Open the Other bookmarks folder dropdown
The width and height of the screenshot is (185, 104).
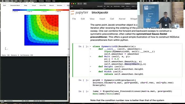click(128, 6)
